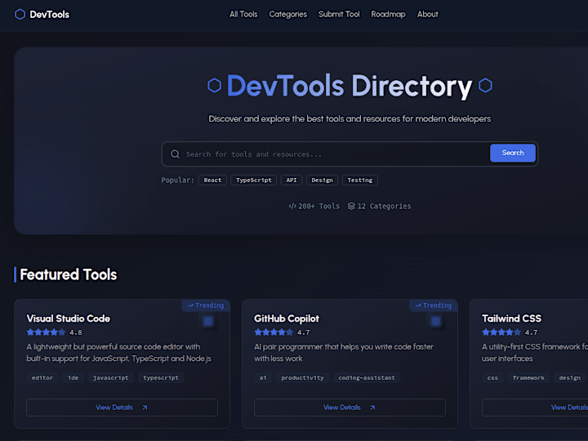Click the DevTools brand name in header
This screenshot has width=588, height=441.
[x=50, y=14]
